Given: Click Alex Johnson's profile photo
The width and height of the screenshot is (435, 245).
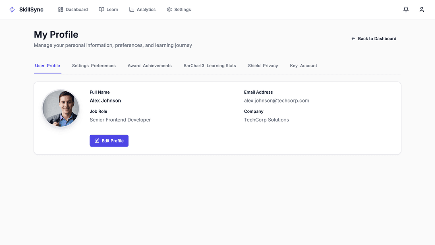Looking at the screenshot, I should point(61,108).
